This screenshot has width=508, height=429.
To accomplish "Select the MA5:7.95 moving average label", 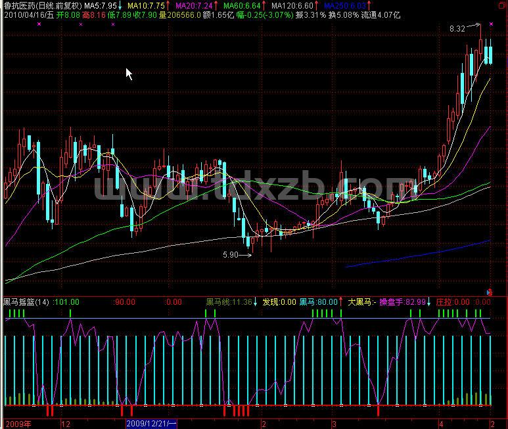I will tap(101, 5).
